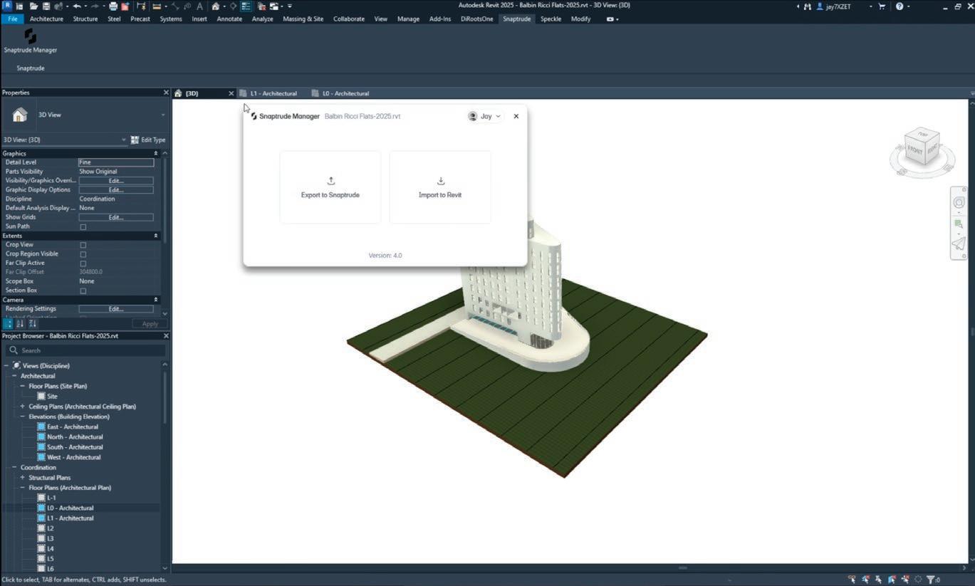Undo the last action

[x=77, y=6]
